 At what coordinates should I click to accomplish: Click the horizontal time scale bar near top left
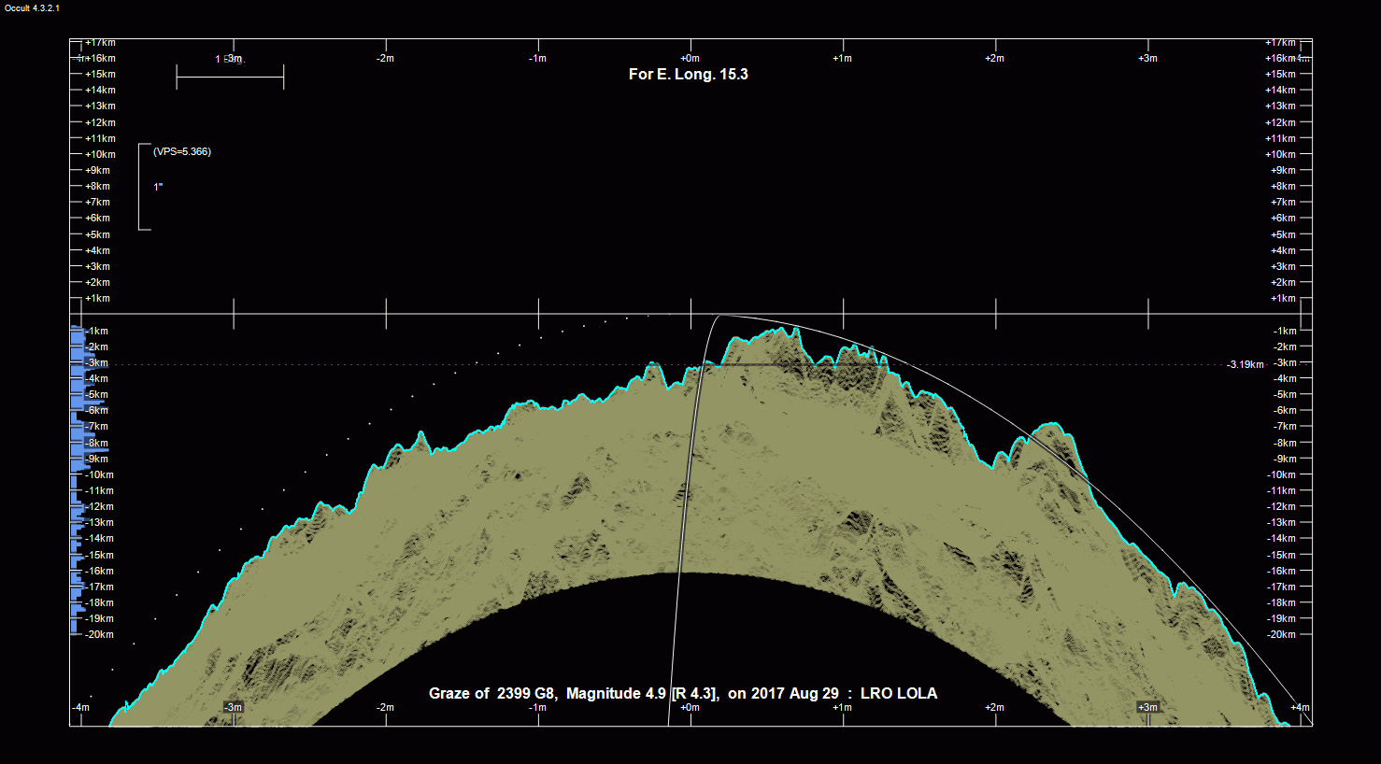230,78
